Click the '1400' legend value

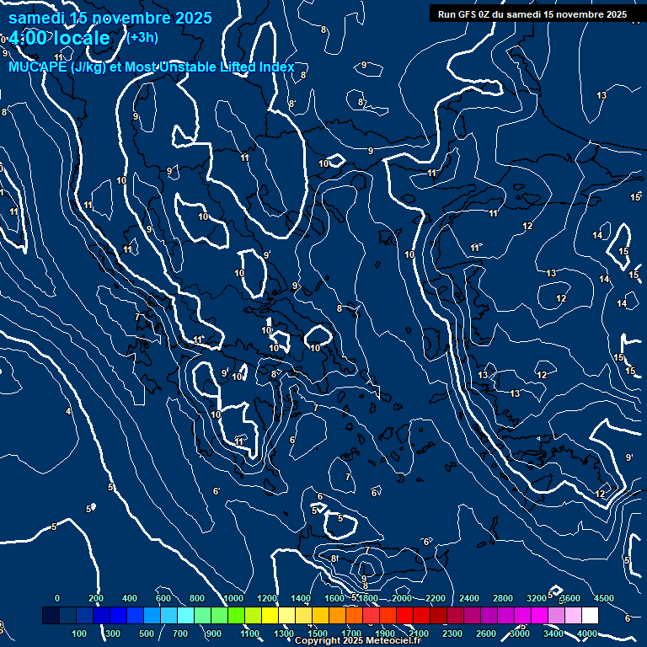tap(301, 598)
